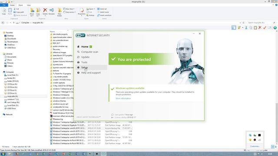Select Desktop under Favorites
Screen dimensions: 278x156
coord(10,36)
